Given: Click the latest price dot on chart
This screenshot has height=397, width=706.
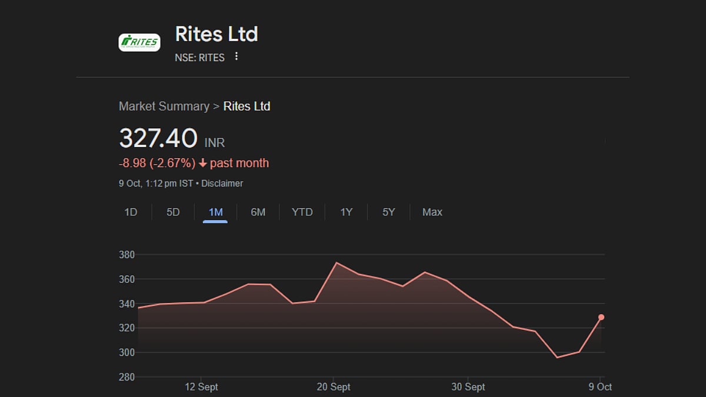Looking at the screenshot, I should pyautogui.click(x=601, y=317).
